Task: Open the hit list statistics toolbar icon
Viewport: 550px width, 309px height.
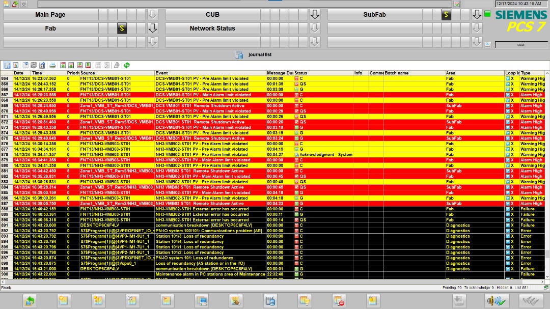Action: [x=16, y=65]
